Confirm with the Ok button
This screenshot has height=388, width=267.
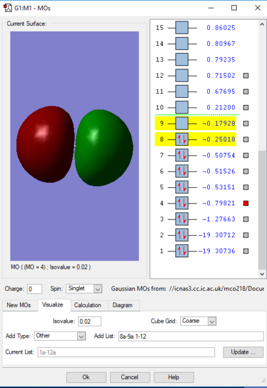pyautogui.click(x=86, y=377)
